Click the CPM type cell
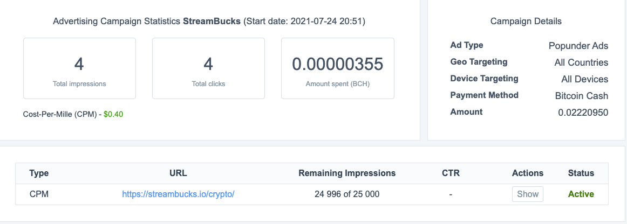Screen dimensions: 627x224 (39, 194)
